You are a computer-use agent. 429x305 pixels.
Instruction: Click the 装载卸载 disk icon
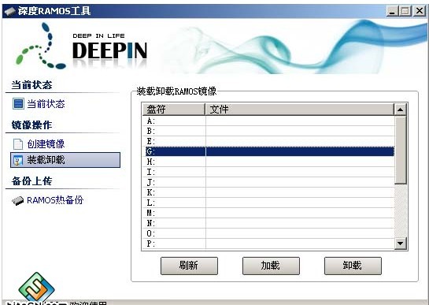coord(18,161)
